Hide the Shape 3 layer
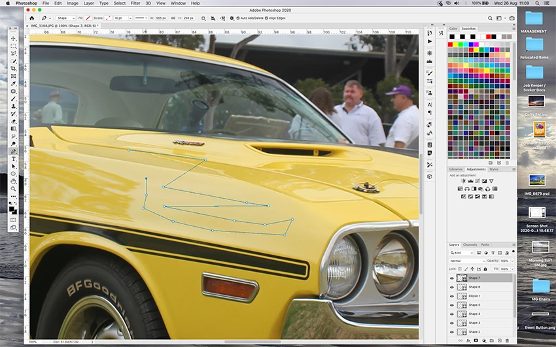This screenshot has width=556, height=347. [x=452, y=323]
